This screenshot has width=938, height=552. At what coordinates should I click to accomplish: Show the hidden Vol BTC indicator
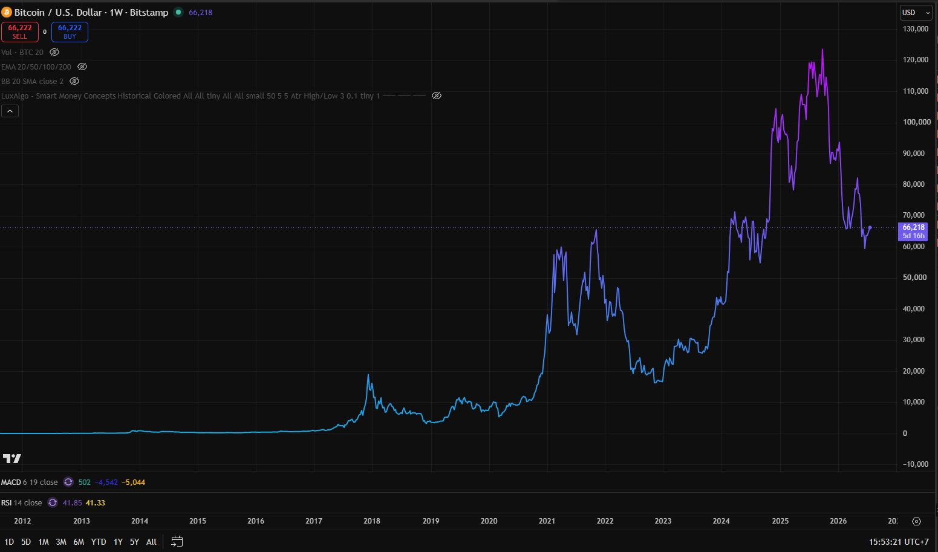pyautogui.click(x=54, y=52)
